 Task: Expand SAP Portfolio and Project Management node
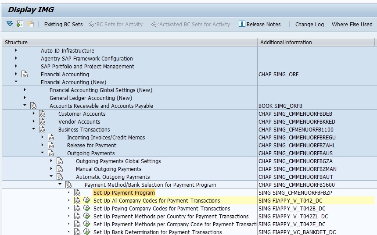pos(16,66)
